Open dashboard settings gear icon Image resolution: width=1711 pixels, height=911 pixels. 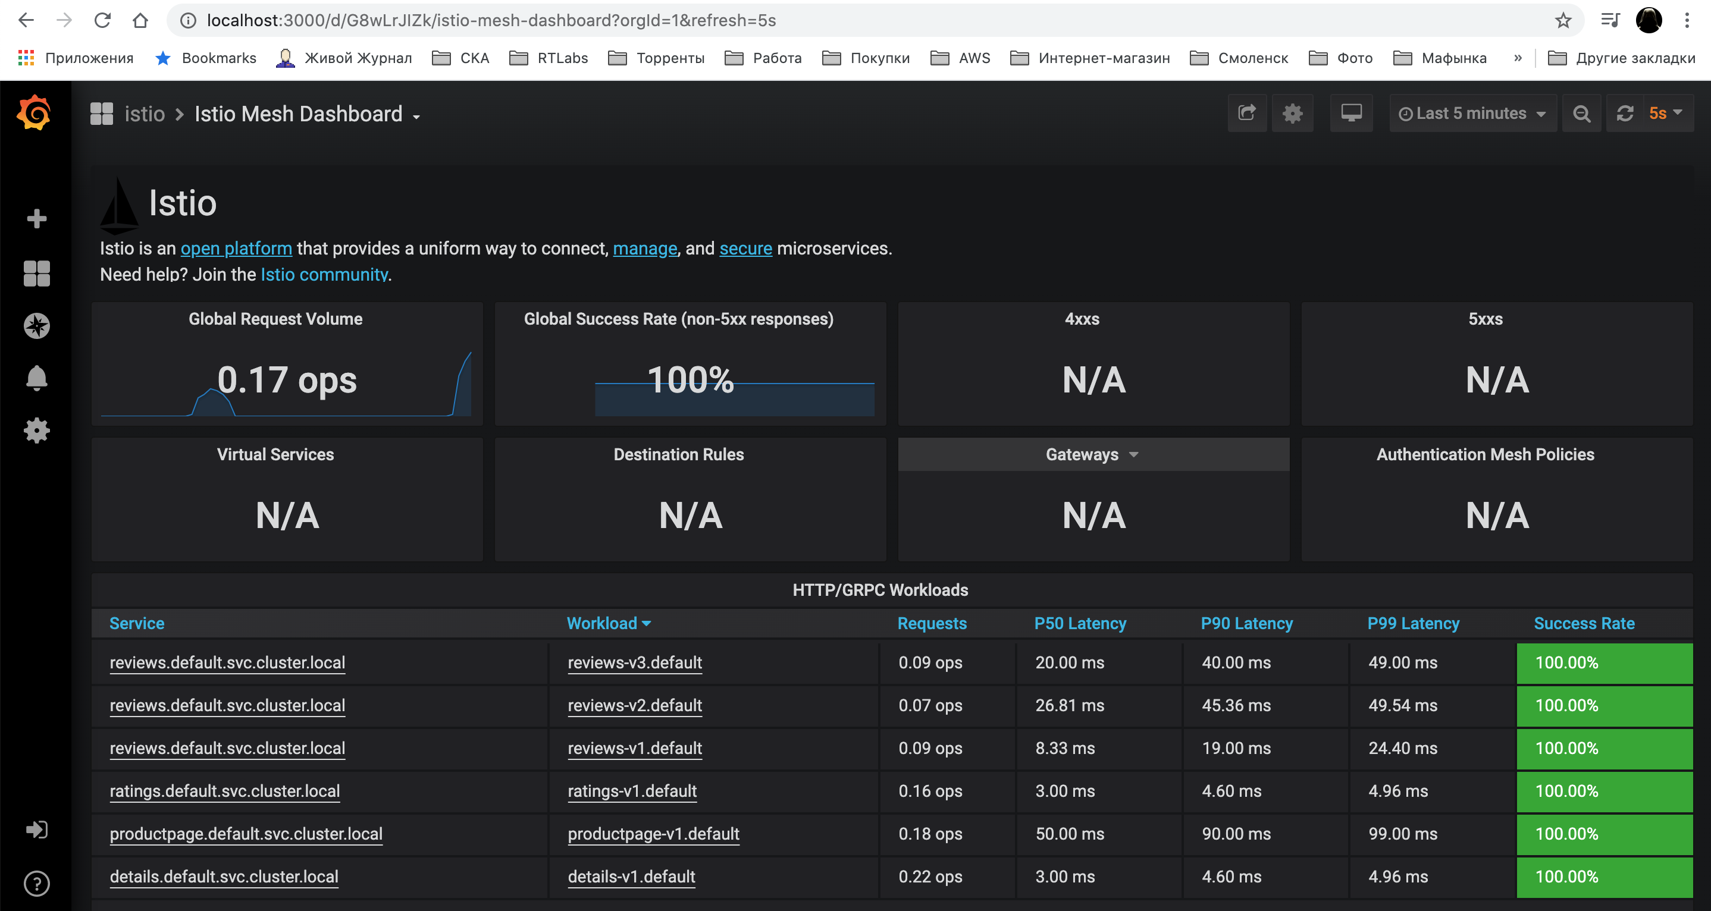click(1293, 113)
